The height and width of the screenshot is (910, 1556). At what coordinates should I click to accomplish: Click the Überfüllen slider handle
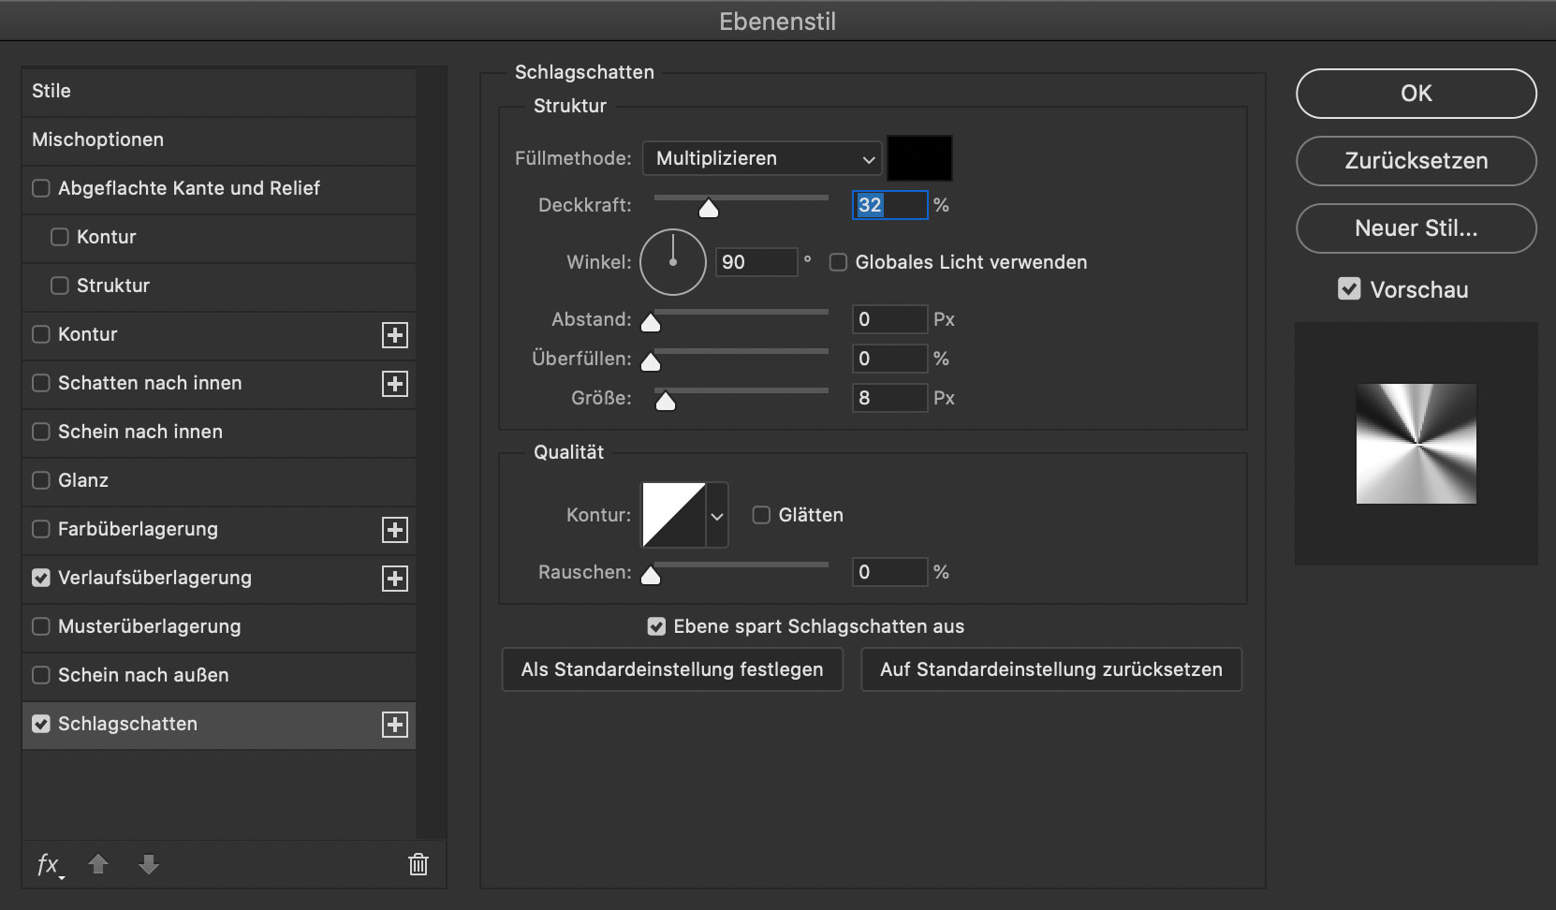click(651, 362)
